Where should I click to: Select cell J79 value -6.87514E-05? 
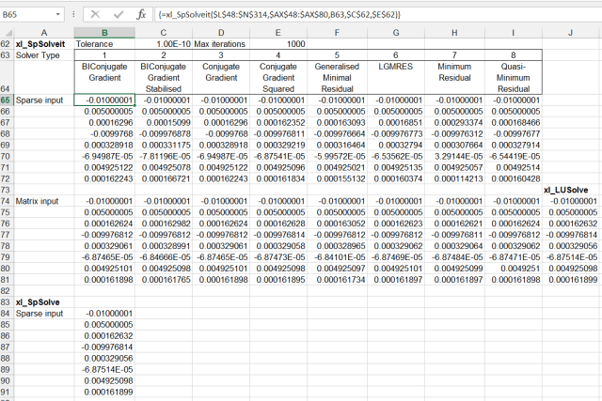pos(571,257)
